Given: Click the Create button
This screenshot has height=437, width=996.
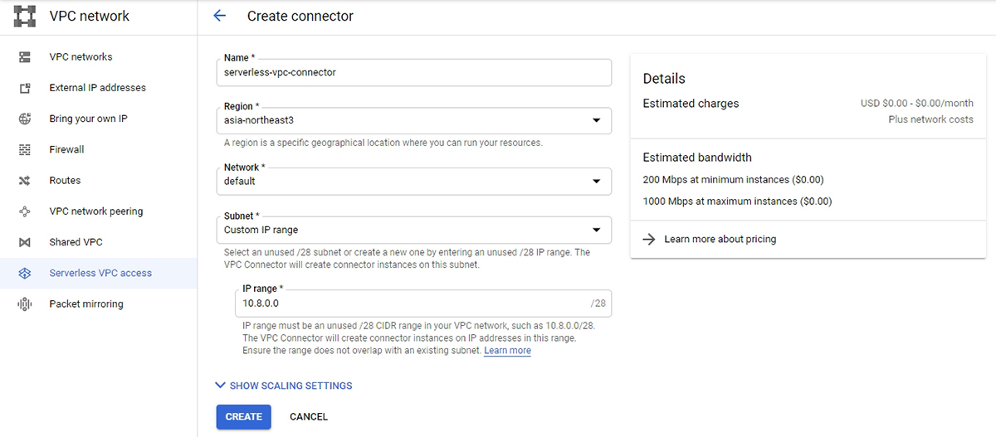Looking at the screenshot, I should 244,416.
